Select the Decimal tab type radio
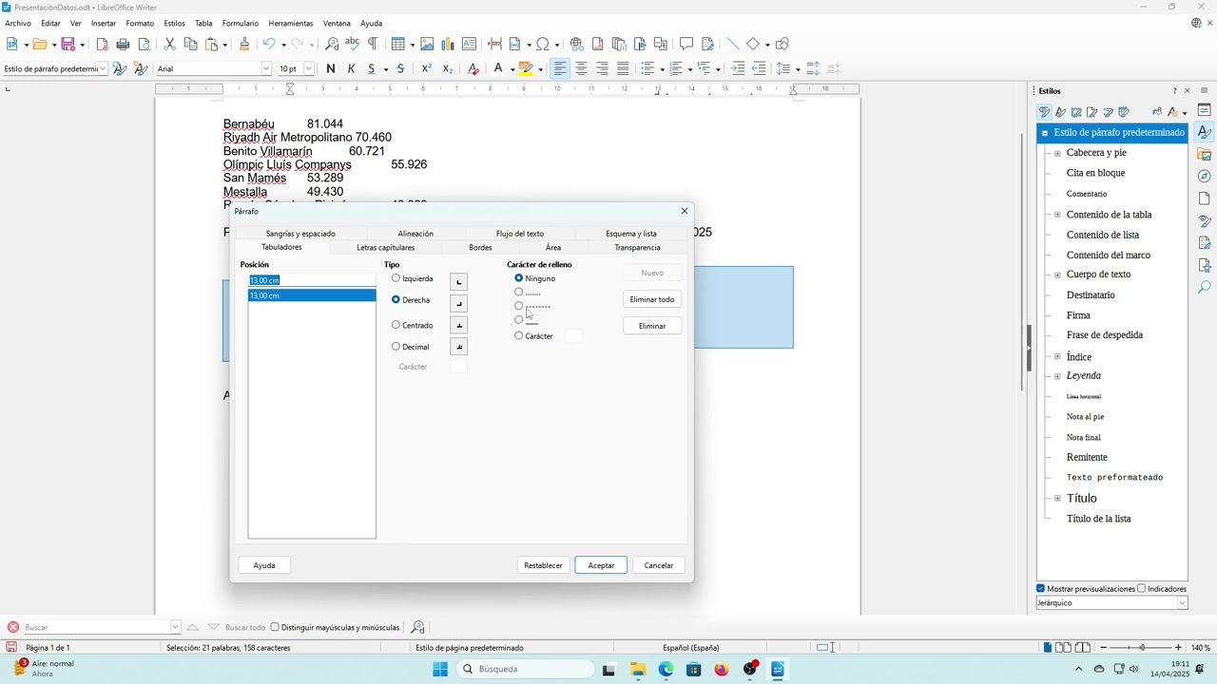This screenshot has width=1217, height=684. click(x=396, y=347)
